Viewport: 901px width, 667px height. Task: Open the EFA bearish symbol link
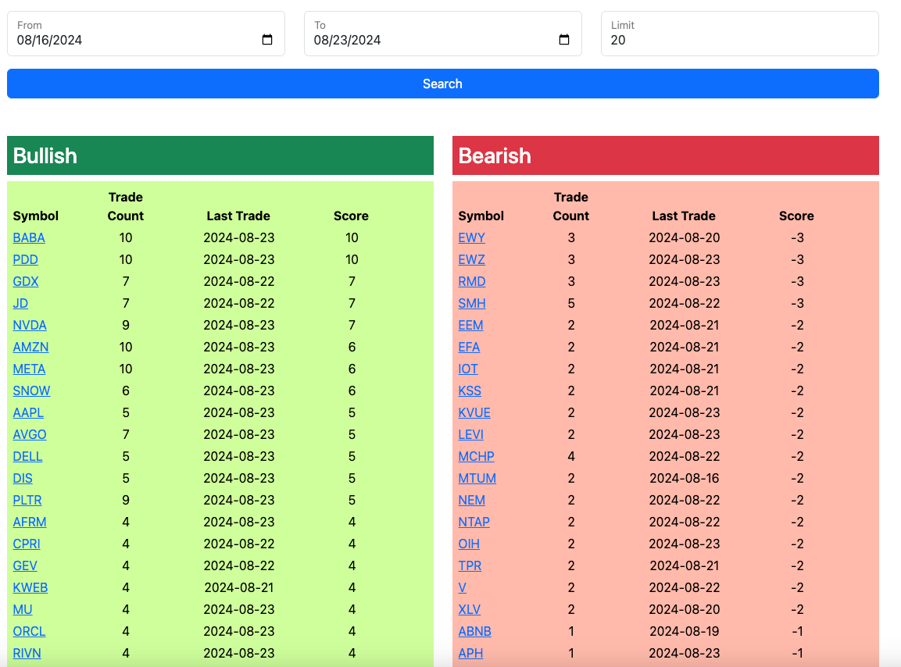(469, 347)
